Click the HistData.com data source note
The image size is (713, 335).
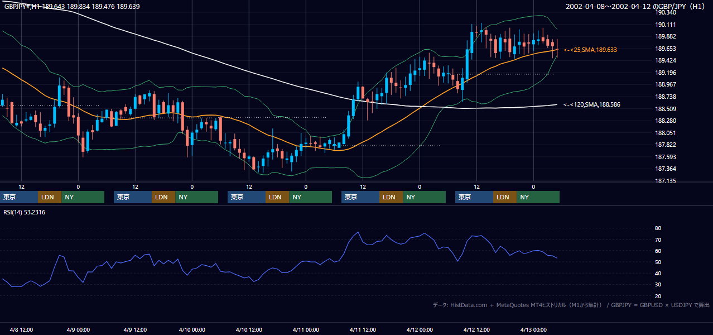(571, 305)
